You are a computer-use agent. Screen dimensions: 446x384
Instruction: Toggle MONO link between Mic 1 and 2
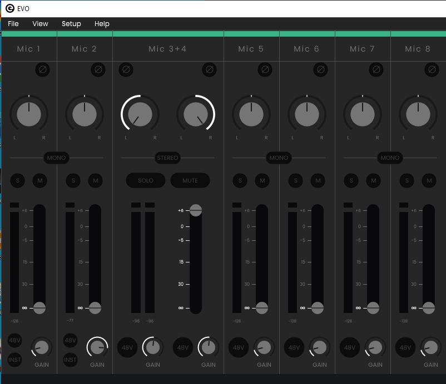tap(56, 158)
